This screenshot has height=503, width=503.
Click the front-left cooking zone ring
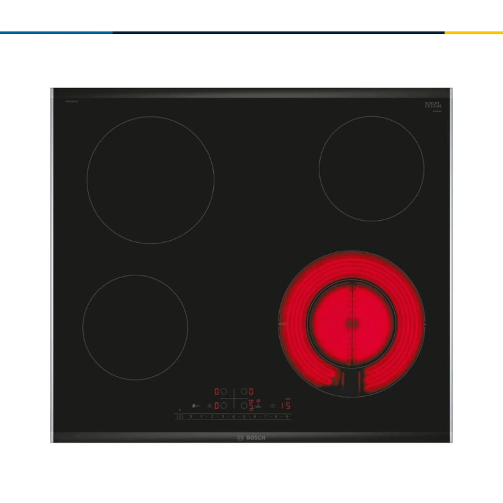pyautogui.click(x=135, y=328)
